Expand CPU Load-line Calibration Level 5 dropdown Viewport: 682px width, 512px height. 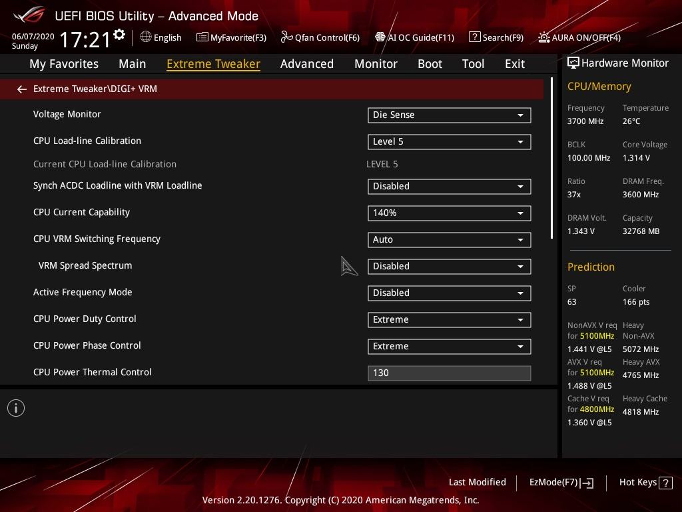tap(449, 141)
